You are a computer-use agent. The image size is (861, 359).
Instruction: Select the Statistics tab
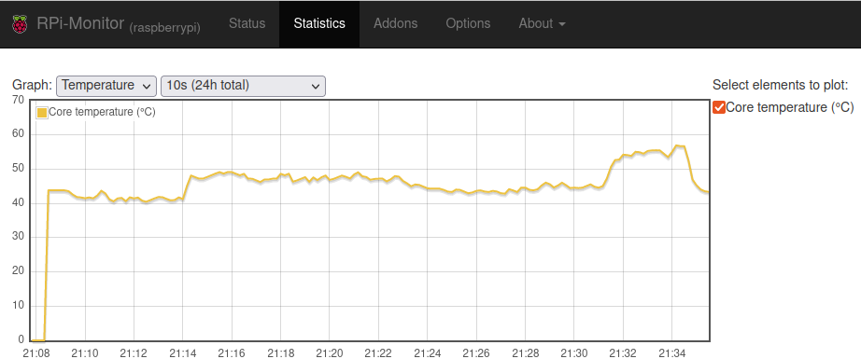click(319, 23)
